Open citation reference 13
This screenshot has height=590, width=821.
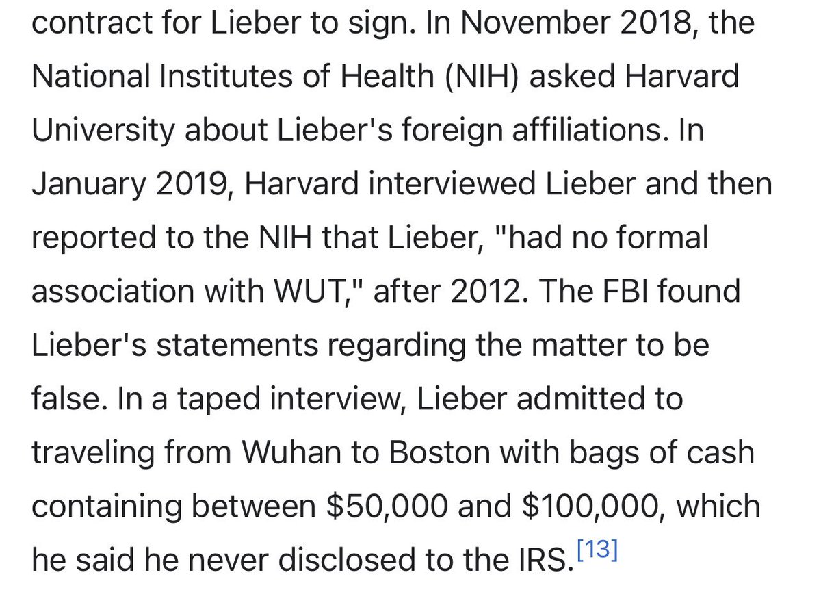pos(597,552)
